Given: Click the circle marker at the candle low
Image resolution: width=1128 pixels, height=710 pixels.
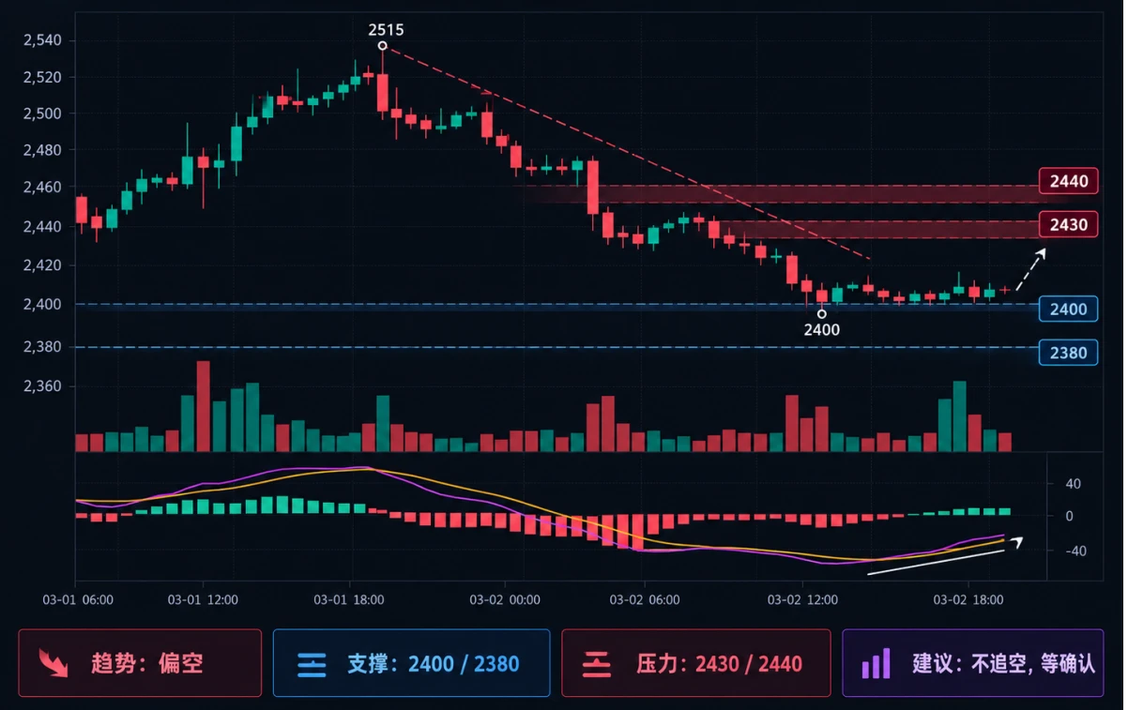Looking at the screenshot, I should pyautogui.click(x=822, y=314).
